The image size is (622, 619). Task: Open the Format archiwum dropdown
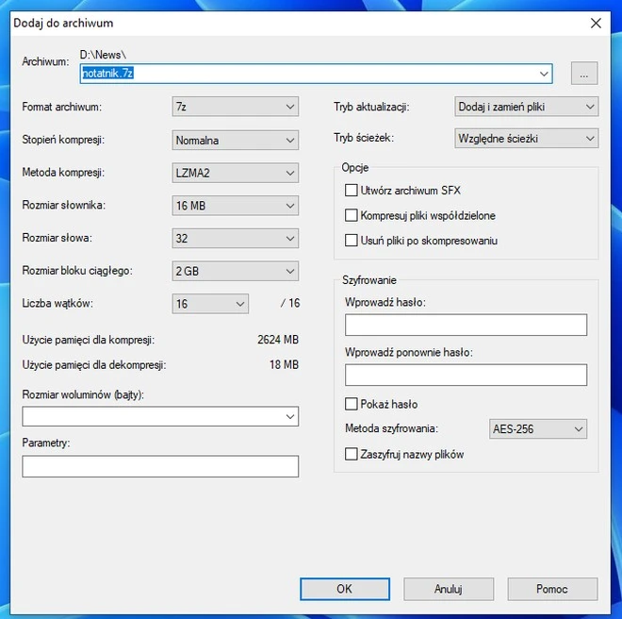pyautogui.click(x=236, y=108)
